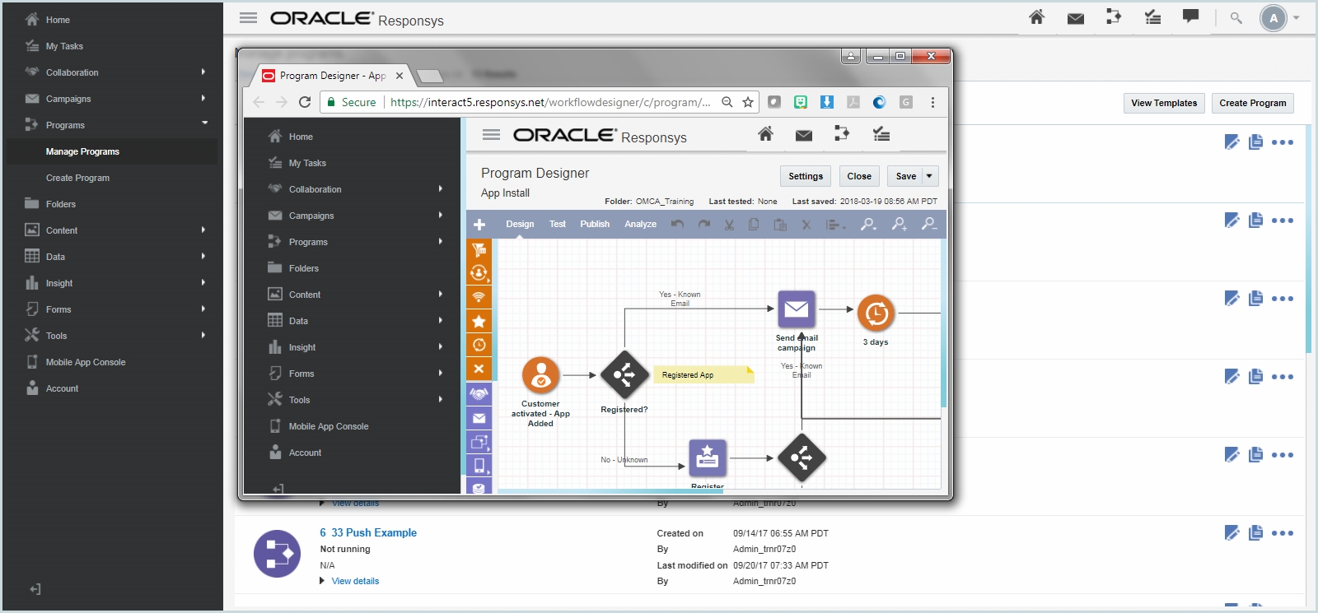This screenshot has height=613, width=1318.
Task: Click the zoom-in magnifier with plus
Action: 899,224
